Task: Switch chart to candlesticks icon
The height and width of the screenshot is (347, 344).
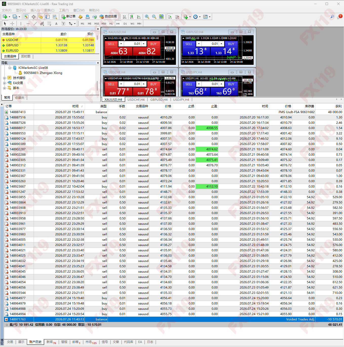Action: coord(132,17)
